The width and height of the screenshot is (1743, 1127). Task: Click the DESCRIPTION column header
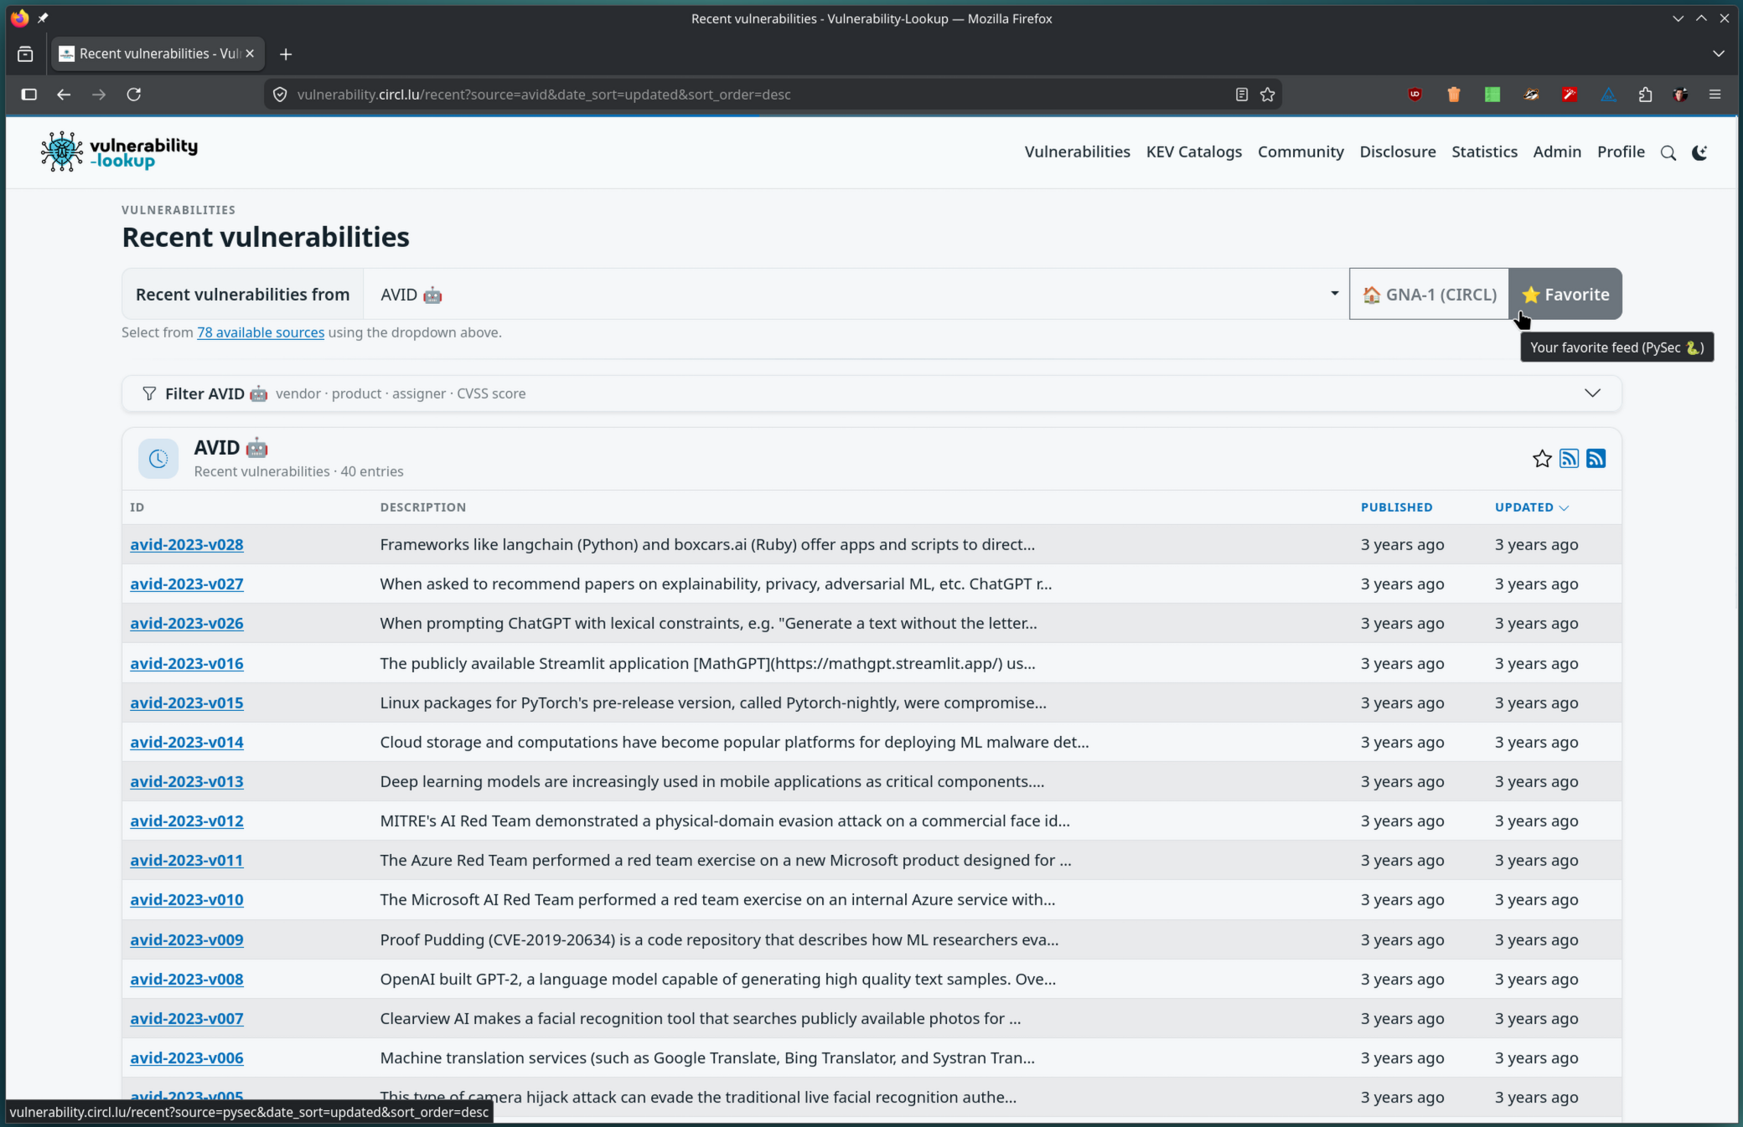click(422, 507)
